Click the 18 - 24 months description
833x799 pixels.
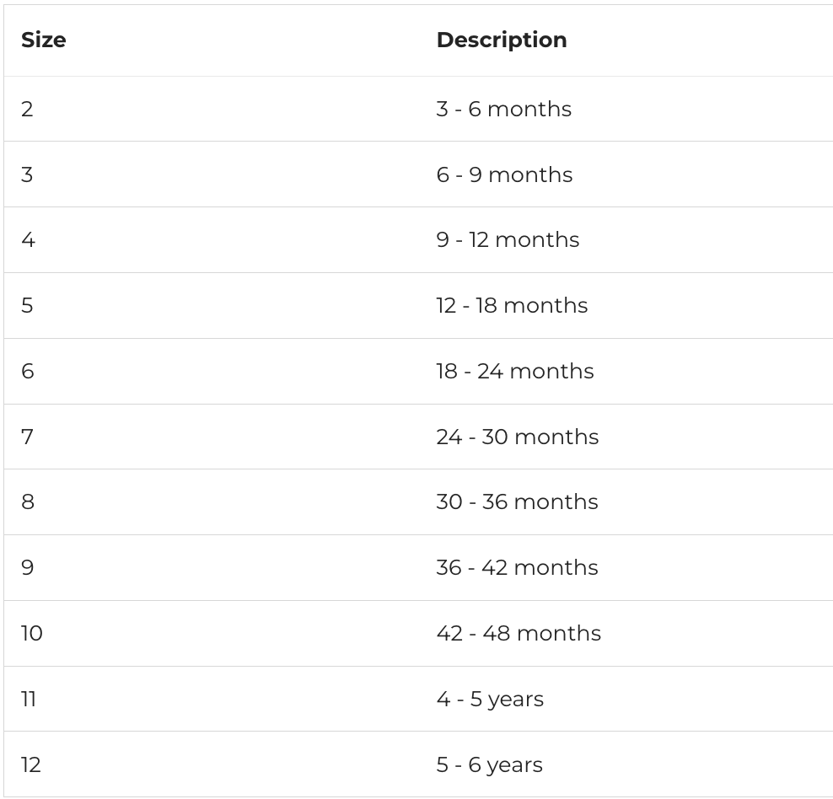(515, 372)
